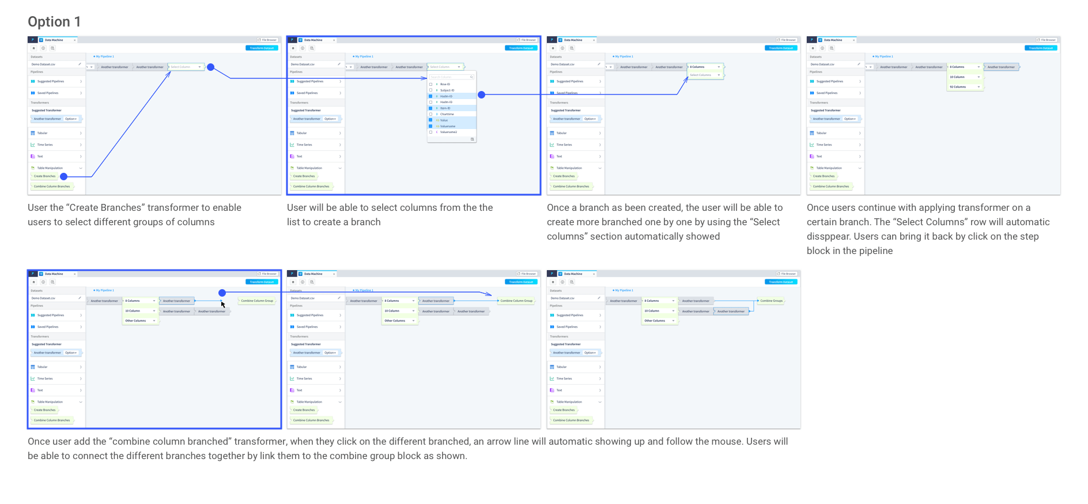Click Tabular grid icon in 92 Columns mockup
The image size is (1088, 504).
pos(812,133)
